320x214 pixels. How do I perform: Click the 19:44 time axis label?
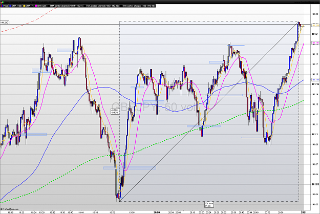click(x=81, y=212)
